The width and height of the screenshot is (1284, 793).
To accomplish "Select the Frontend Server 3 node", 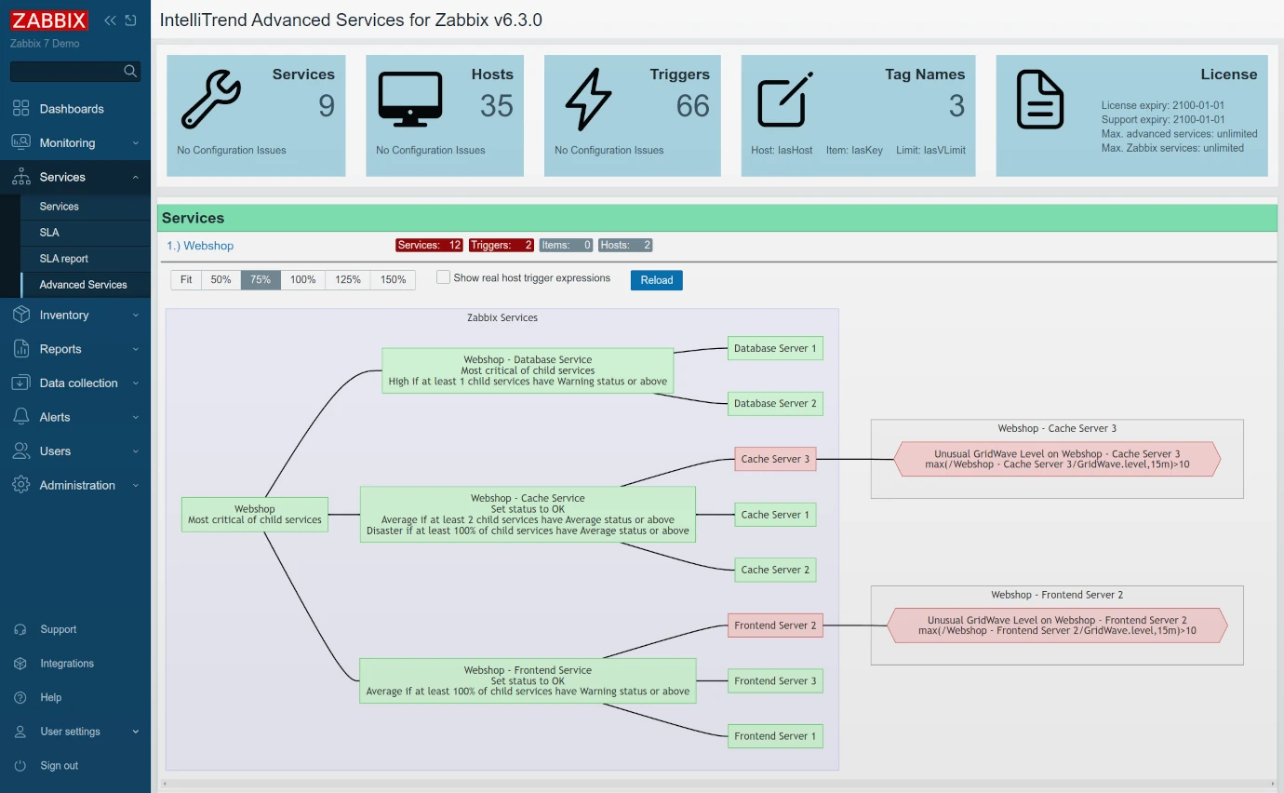I will 775,681.
